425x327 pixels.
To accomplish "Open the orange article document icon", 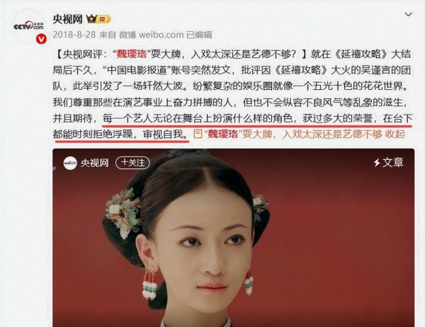I will tap(198, 134).
